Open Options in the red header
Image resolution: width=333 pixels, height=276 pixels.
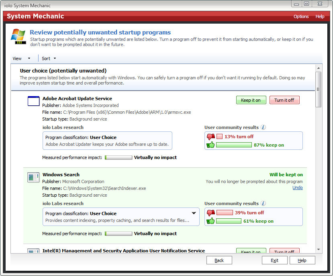pyautogui.click(x=301, y=16)
